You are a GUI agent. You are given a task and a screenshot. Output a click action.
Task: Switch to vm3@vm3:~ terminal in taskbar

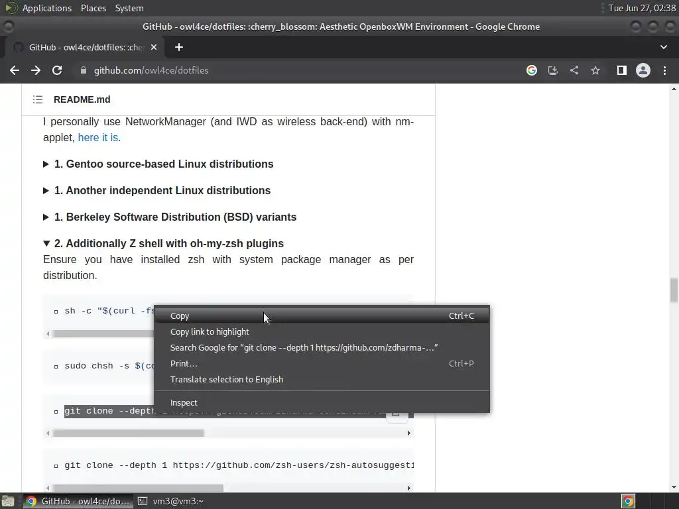click(170, 501)
